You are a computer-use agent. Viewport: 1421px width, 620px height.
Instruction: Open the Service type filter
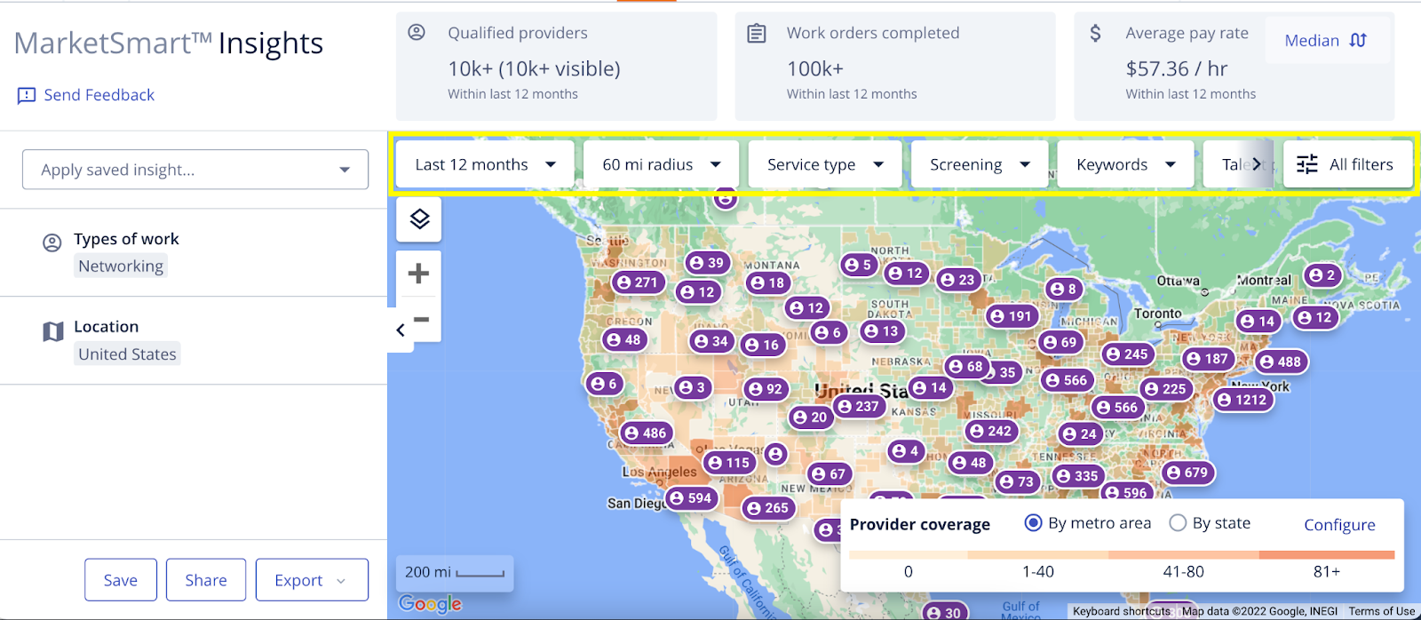(825, 164)
